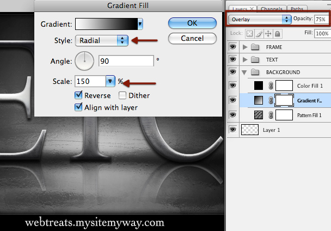
Task: Switch to the Channels tab
Action: pyautogui.click(x=272, y=9)
